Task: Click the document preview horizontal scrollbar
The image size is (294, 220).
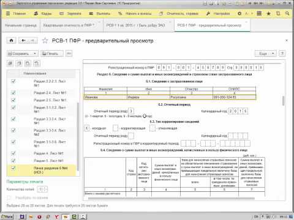Action: [171, 199]
